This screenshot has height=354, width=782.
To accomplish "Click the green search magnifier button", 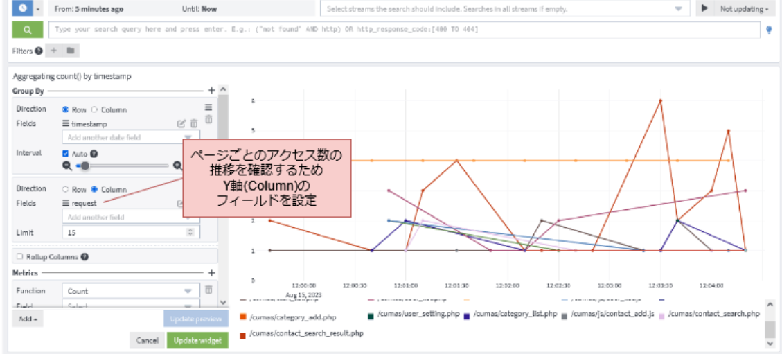I will point(28,30).
